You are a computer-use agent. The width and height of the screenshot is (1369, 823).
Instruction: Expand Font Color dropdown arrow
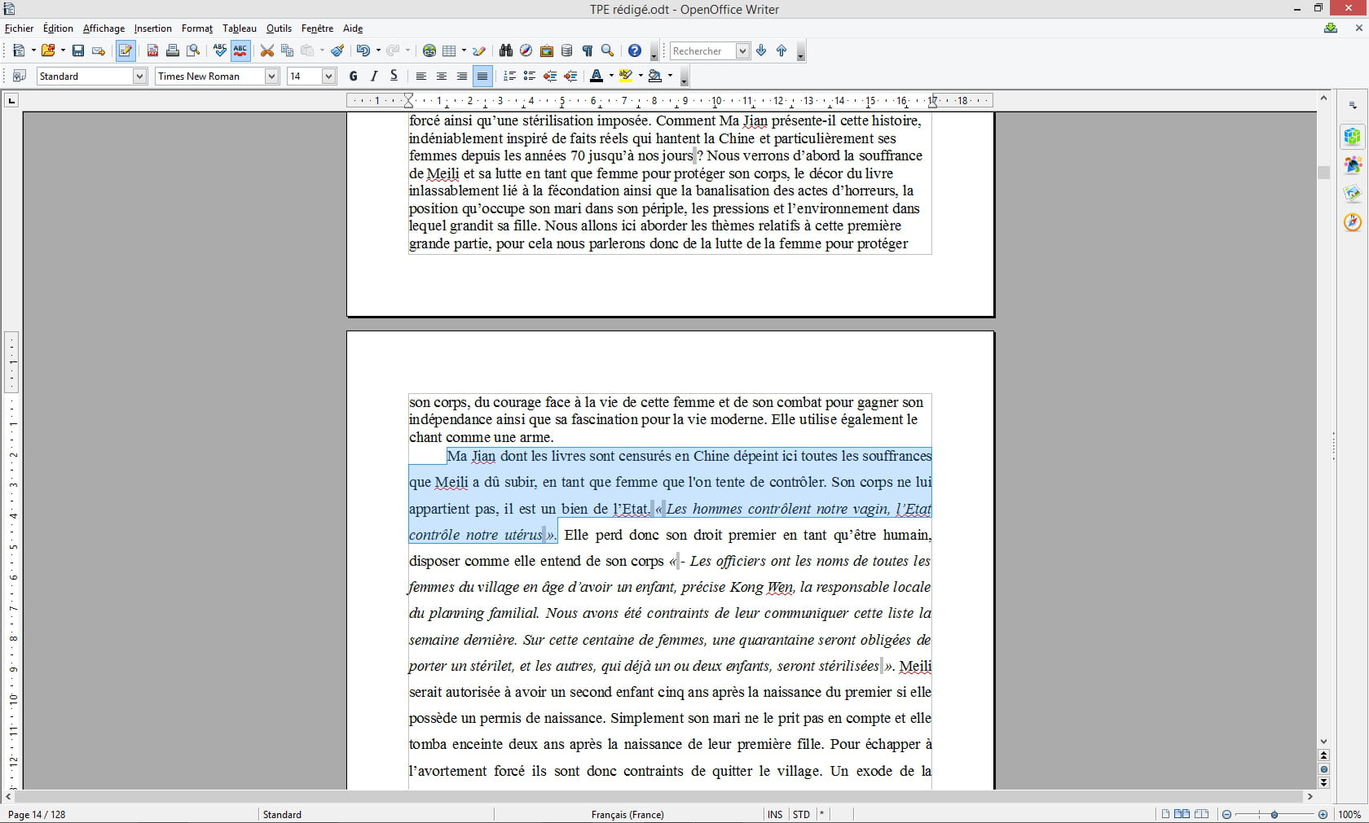tap(611, 77)
